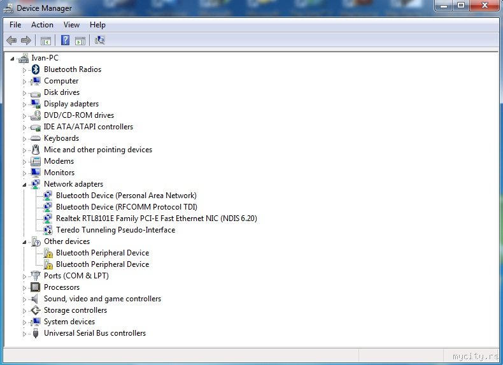Click the Storage controllers icon
The height and width of the screenshot is (365, 503).
pyautogui.click(x=35, y=310)
